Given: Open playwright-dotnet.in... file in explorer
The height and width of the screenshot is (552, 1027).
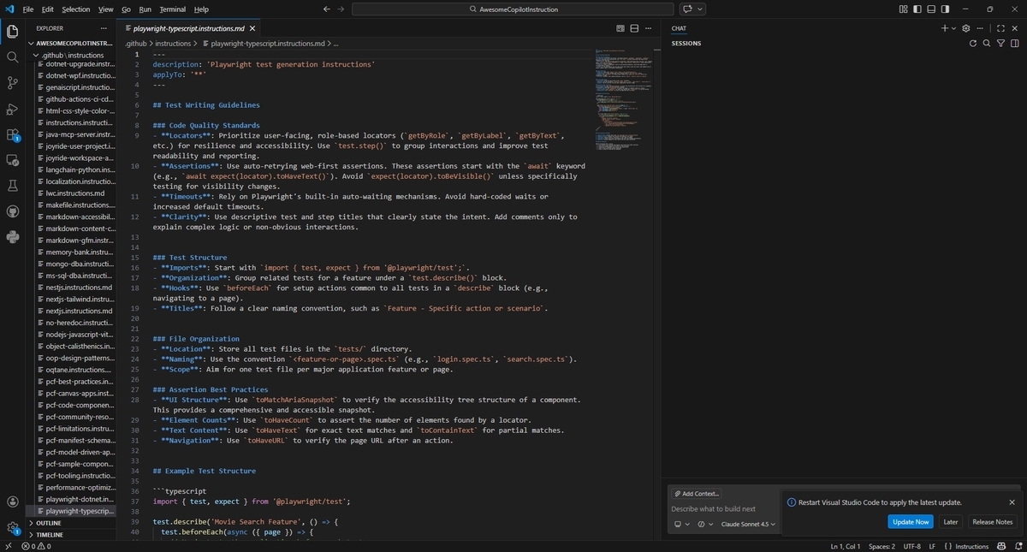Looking at the screenshot, I should pyautogui.click(x=78, y=499).
